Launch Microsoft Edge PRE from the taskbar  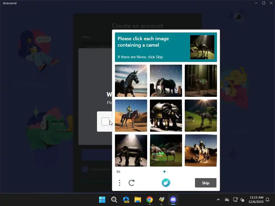click(x=126, y=200)
